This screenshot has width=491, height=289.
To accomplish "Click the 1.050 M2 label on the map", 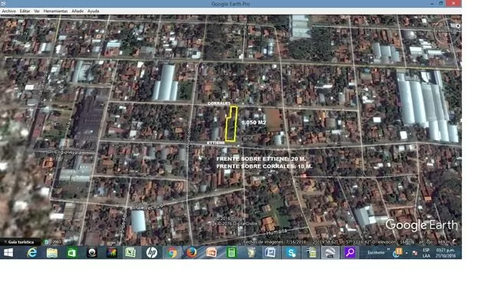I will click(x=253, y=123).
